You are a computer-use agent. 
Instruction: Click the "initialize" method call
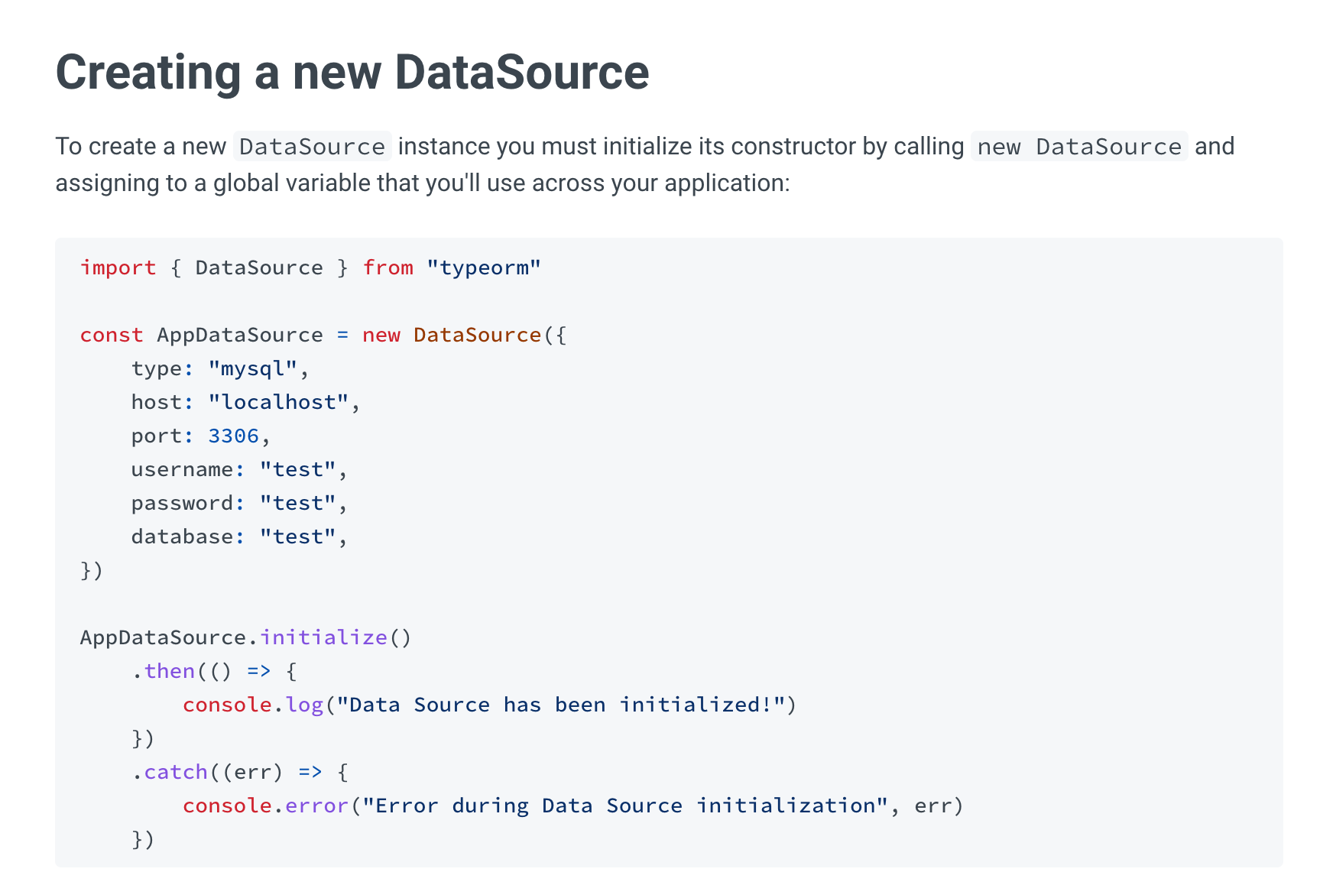click(x=323, y=637)
